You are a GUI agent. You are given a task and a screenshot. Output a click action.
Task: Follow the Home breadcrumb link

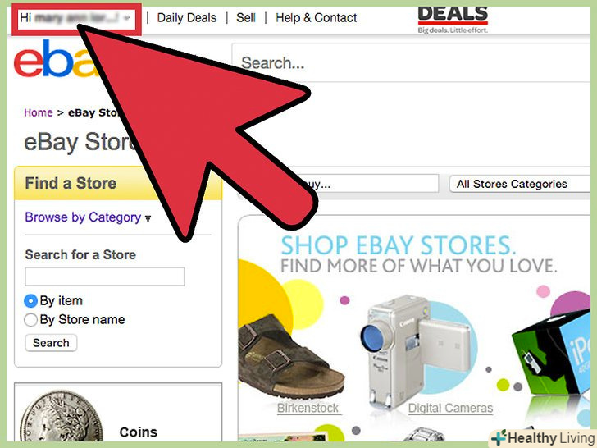[38, 112]
